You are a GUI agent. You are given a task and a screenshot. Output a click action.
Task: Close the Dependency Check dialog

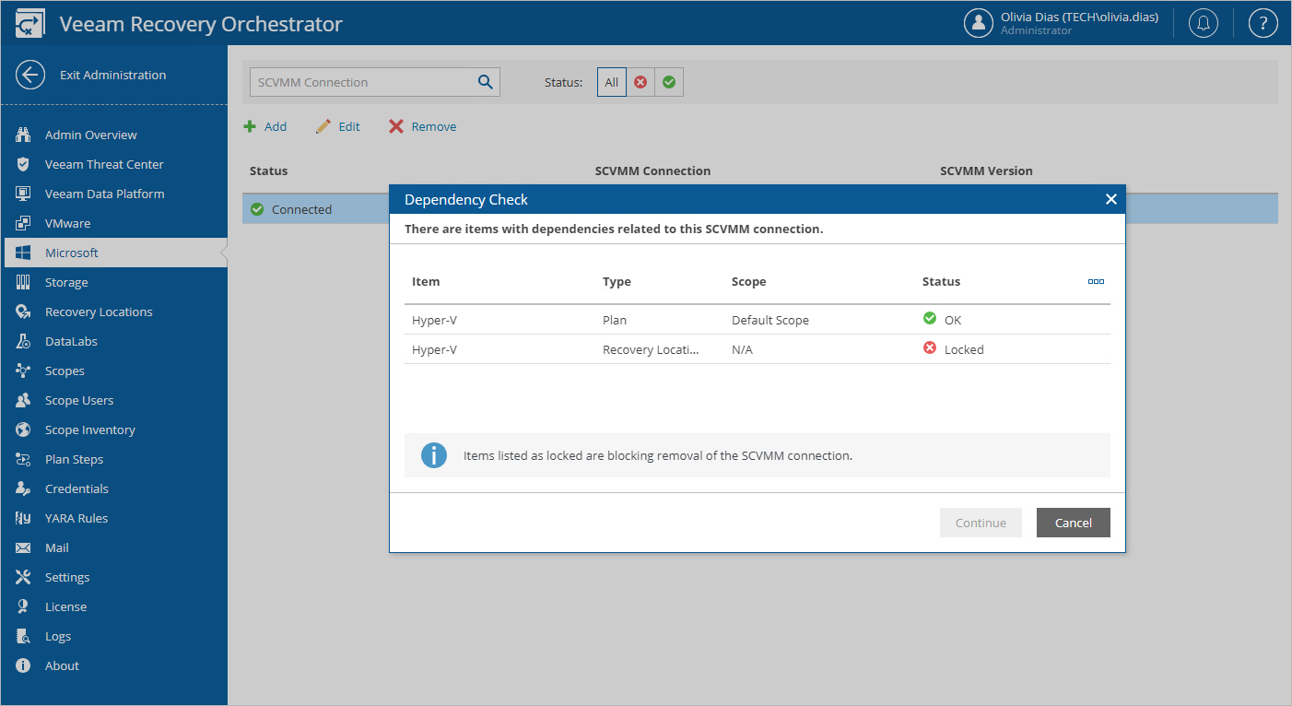1110,199
